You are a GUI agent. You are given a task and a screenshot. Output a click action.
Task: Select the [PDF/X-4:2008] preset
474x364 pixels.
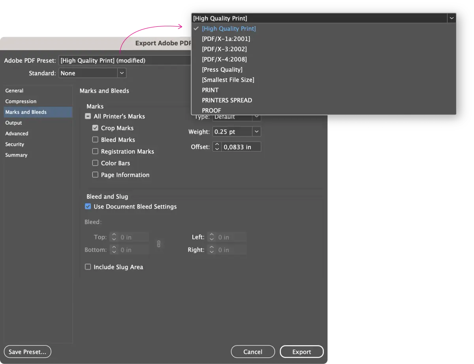pos(224,59)
